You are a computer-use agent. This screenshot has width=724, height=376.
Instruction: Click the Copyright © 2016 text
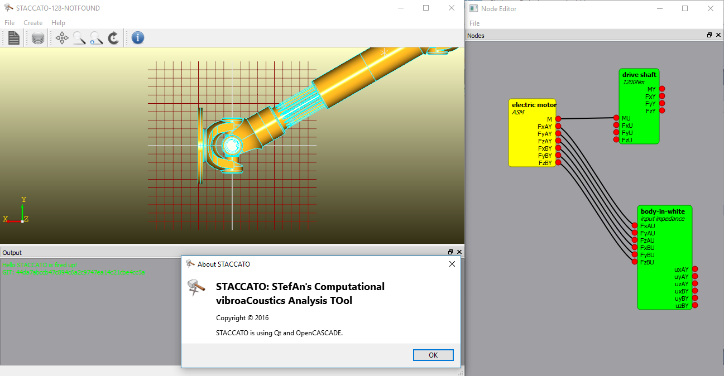pos(242,318)
